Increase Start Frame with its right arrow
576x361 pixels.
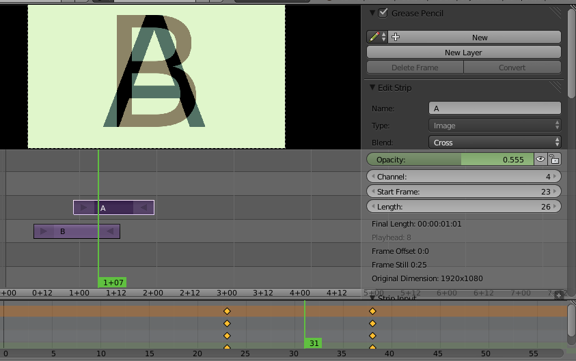pyautogui.click(x=555, y=192)
